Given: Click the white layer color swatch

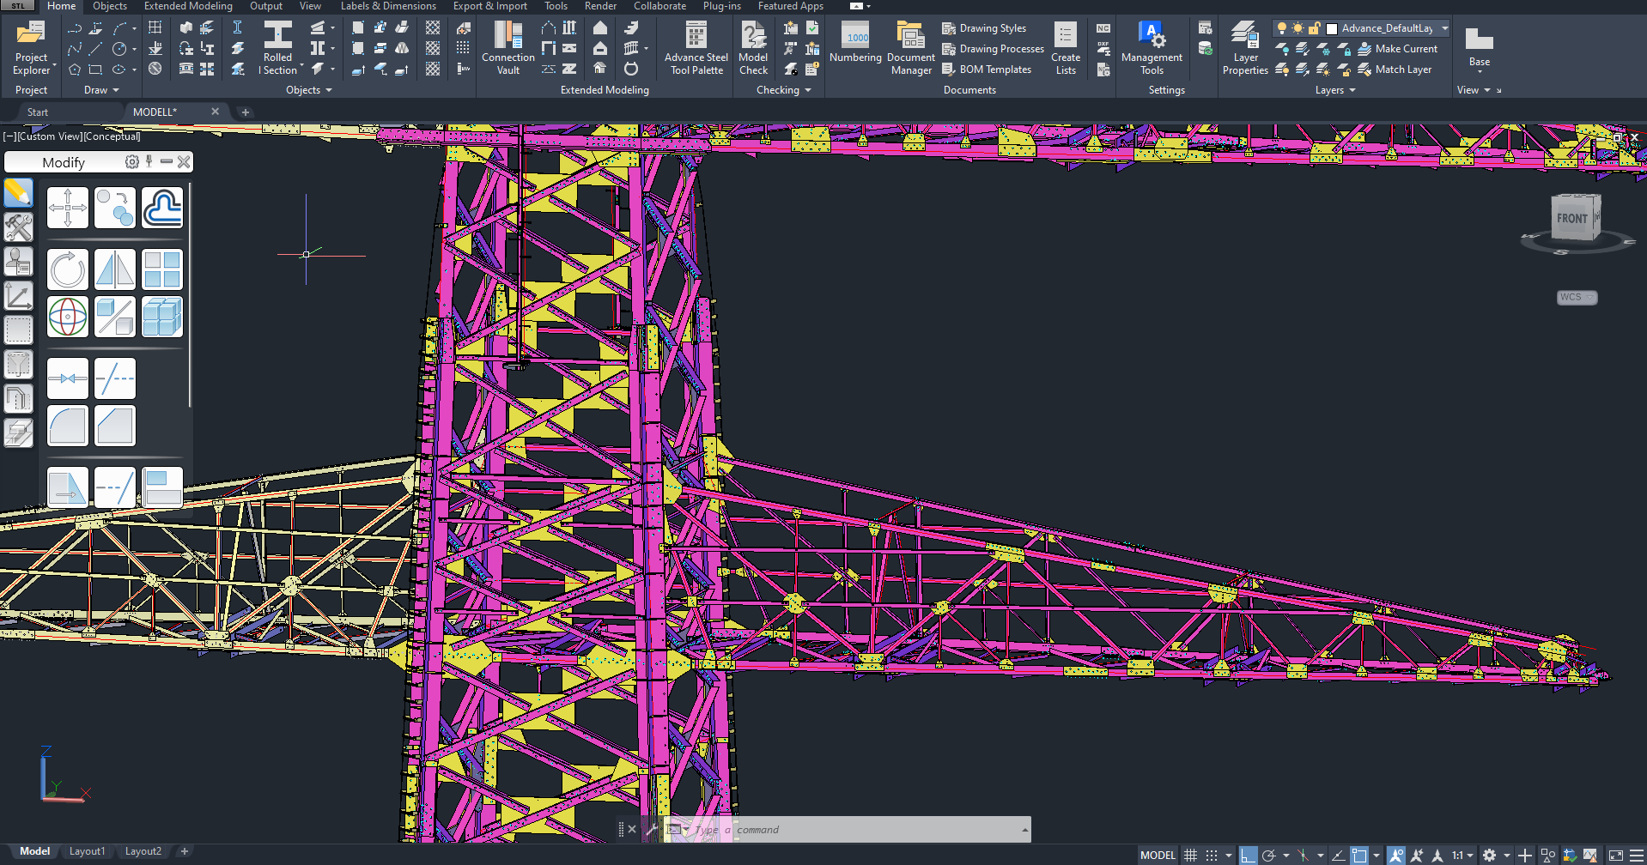Looking at the screenshot, I should point(1331,28).
